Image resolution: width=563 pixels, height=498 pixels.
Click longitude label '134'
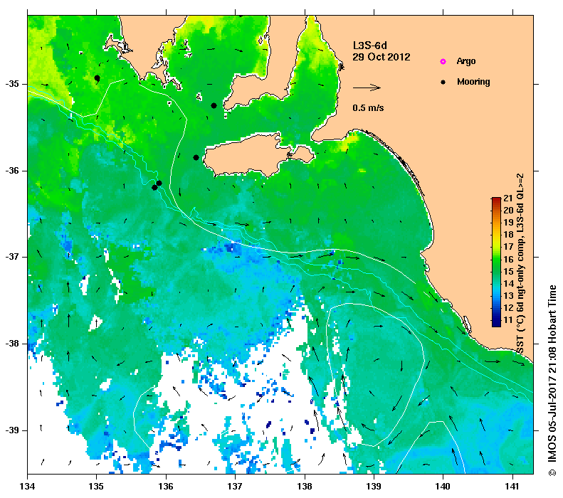tap(27, 487)
